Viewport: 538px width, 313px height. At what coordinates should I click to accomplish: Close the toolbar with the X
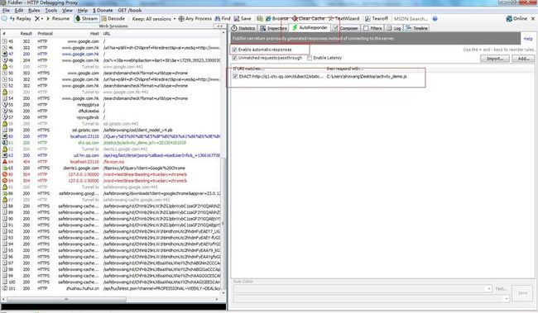533,18
